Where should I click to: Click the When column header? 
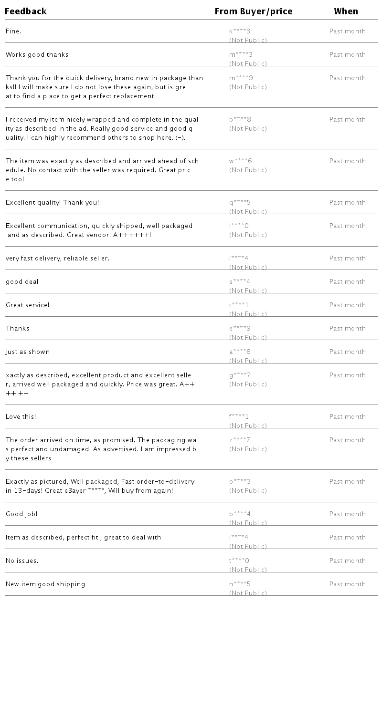346,11
